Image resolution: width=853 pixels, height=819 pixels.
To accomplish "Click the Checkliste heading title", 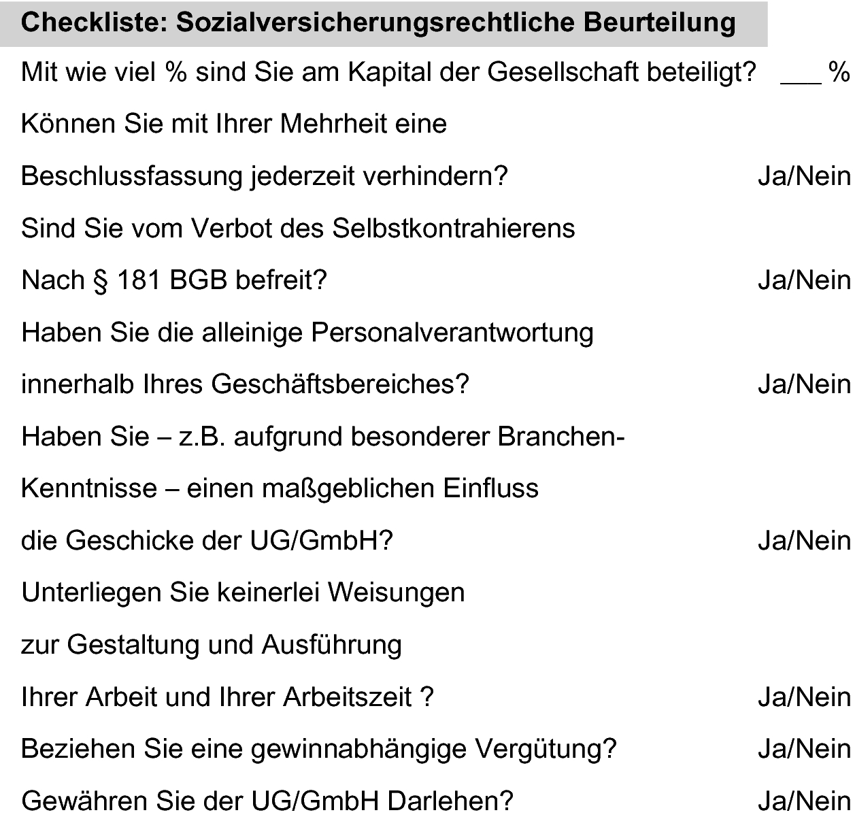I will 379,23.
